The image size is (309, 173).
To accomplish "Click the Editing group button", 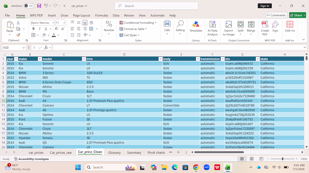I will pos(180,28).
